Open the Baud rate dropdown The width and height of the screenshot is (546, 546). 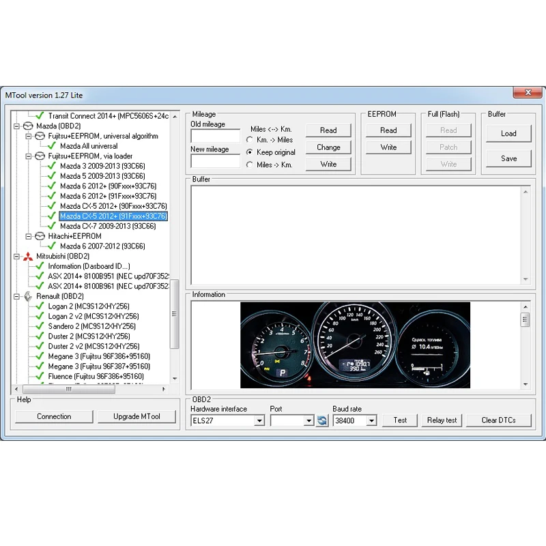point(371,420)
